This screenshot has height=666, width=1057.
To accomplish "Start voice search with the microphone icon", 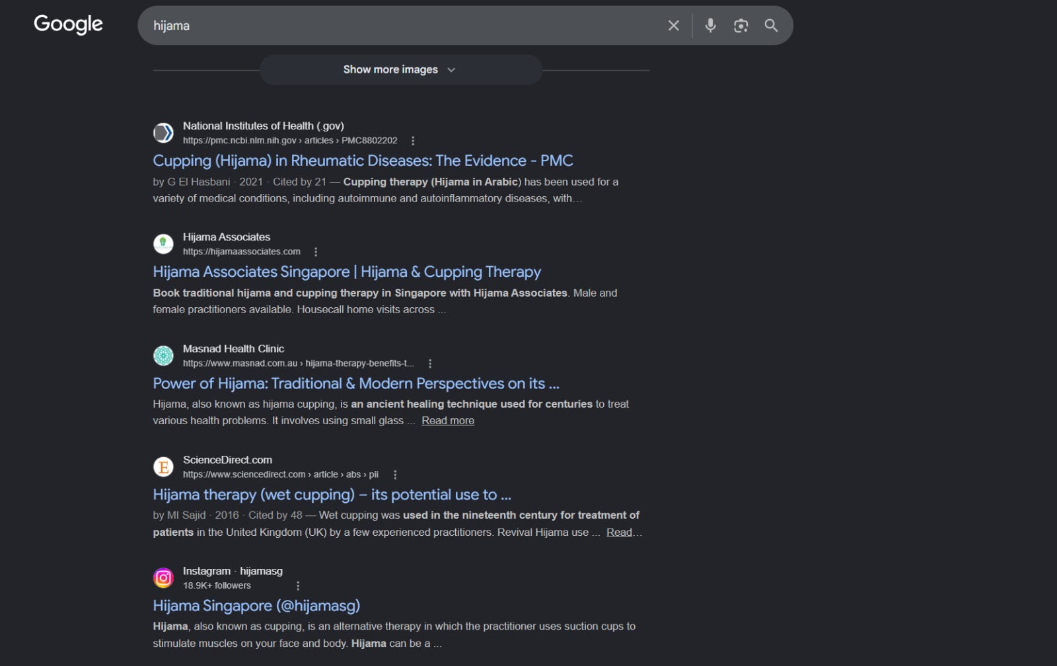I will coord(710,26).
